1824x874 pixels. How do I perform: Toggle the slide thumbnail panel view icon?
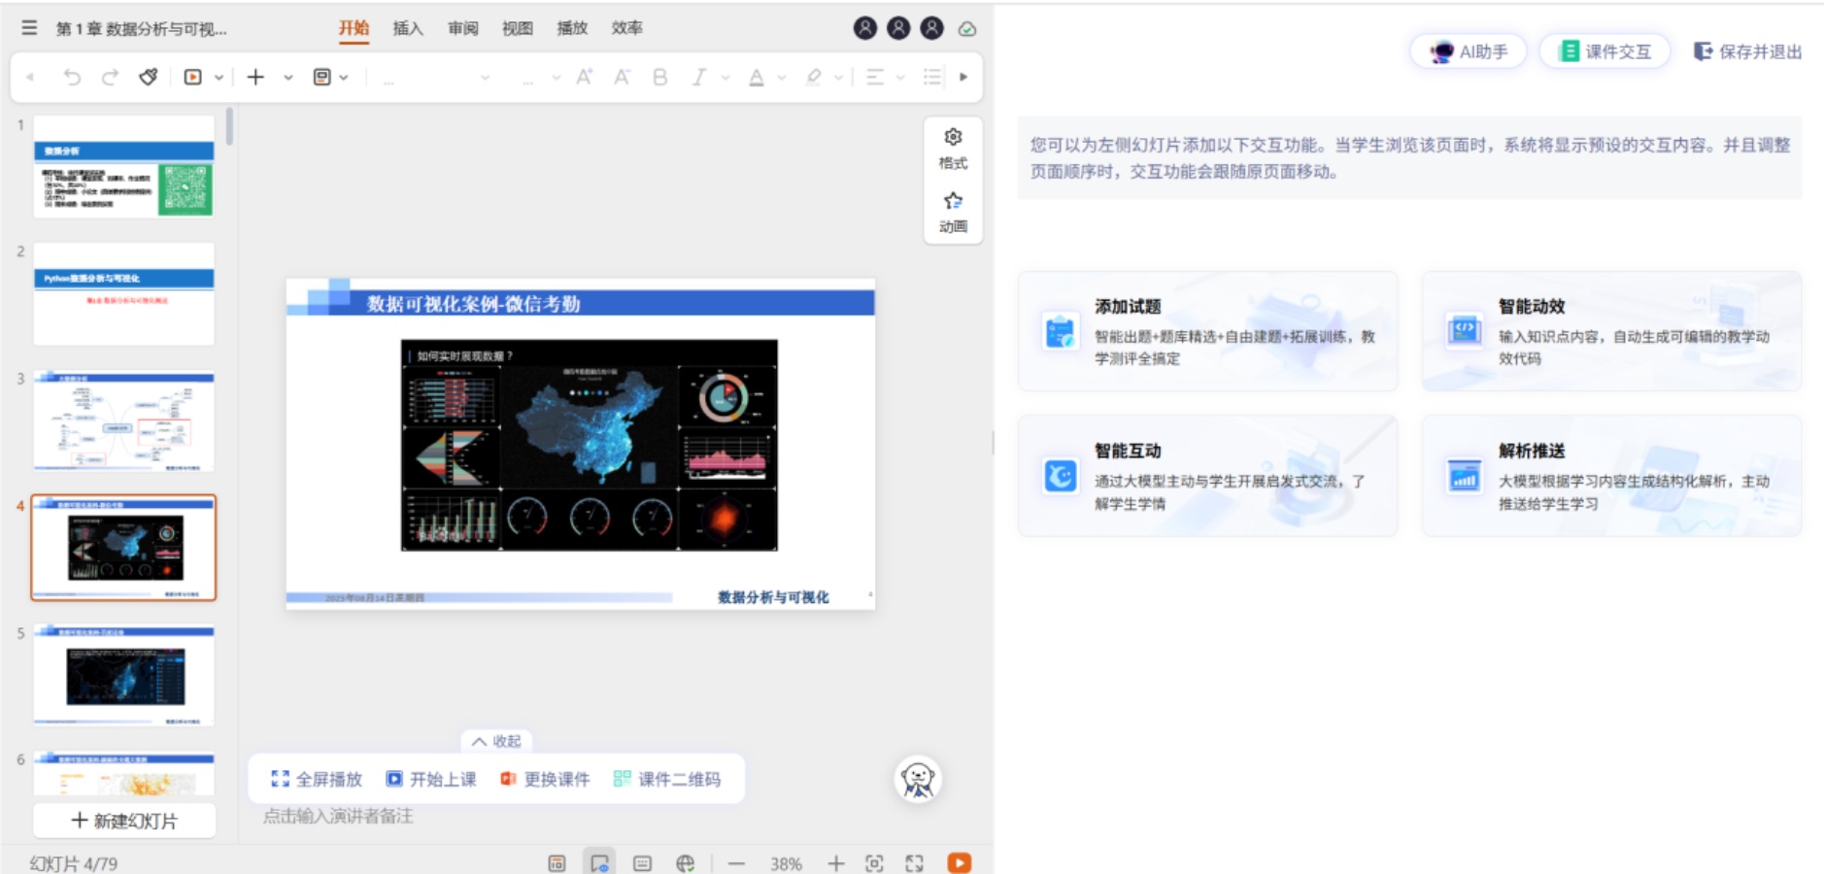pyautogui.click(x=557, y=863)
